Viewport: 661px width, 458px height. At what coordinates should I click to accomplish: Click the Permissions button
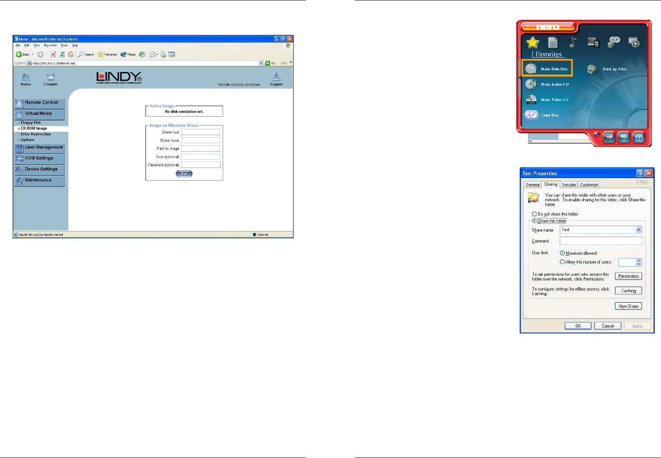629,276
